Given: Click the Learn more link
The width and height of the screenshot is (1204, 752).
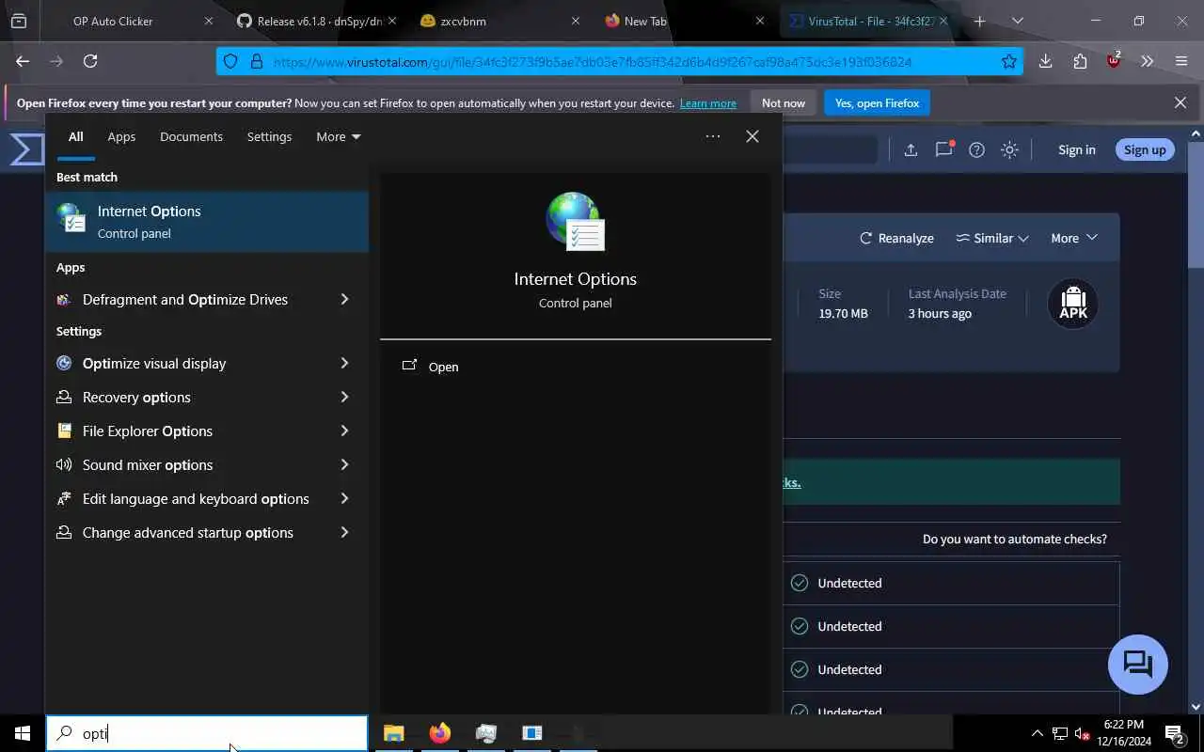Looking at the screenshot, I should point(708,103).
